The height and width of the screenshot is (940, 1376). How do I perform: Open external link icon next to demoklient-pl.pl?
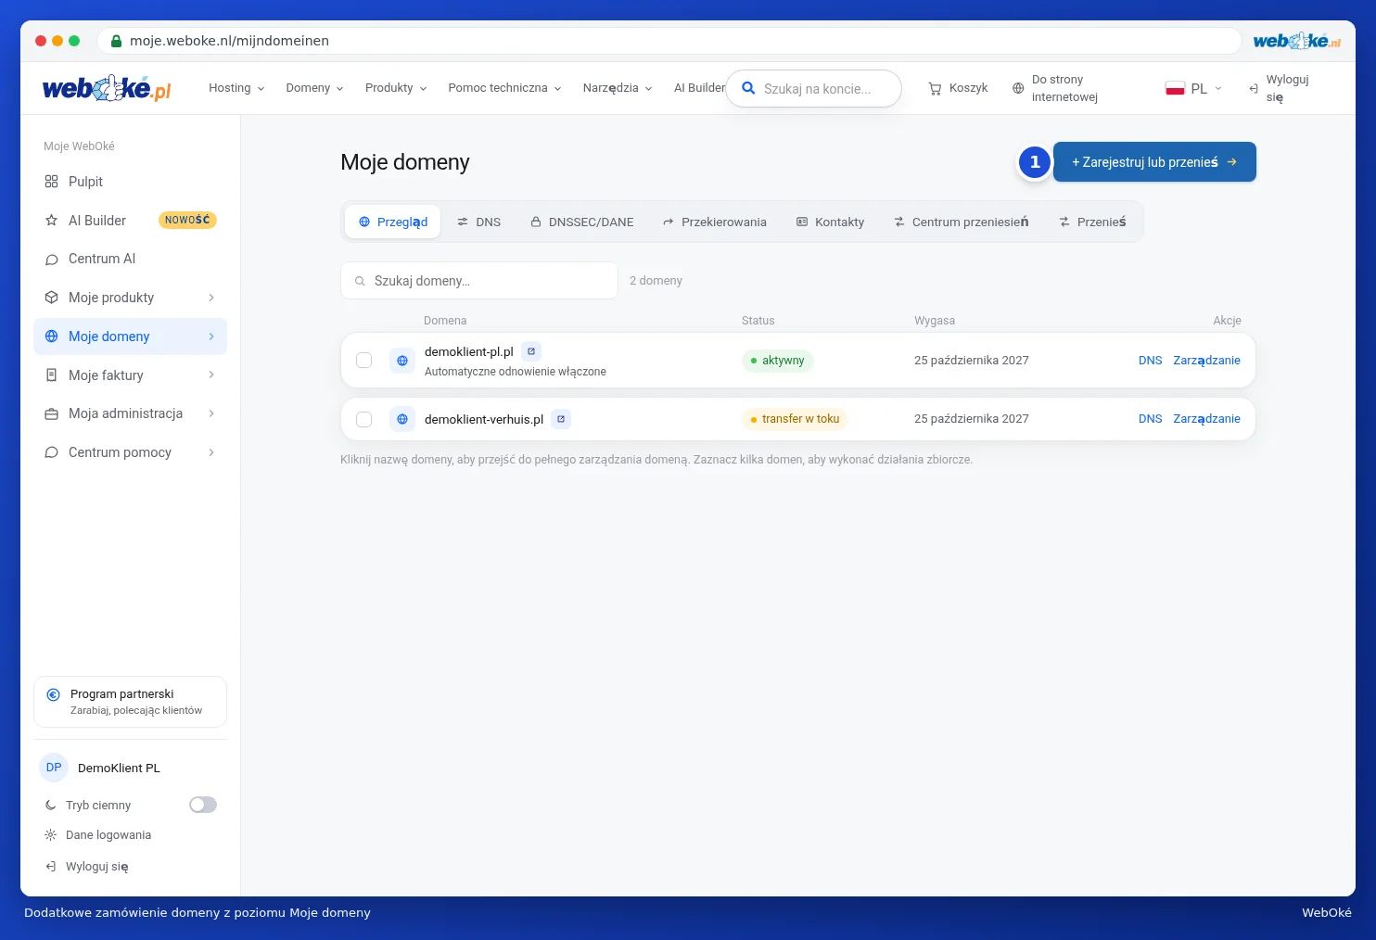pos(531,351)
